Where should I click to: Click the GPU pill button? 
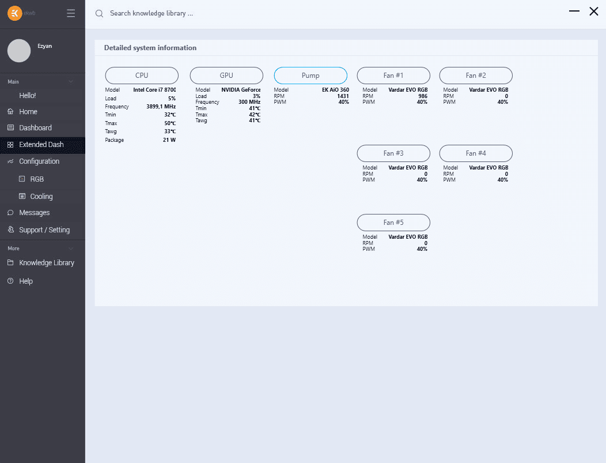226,76
